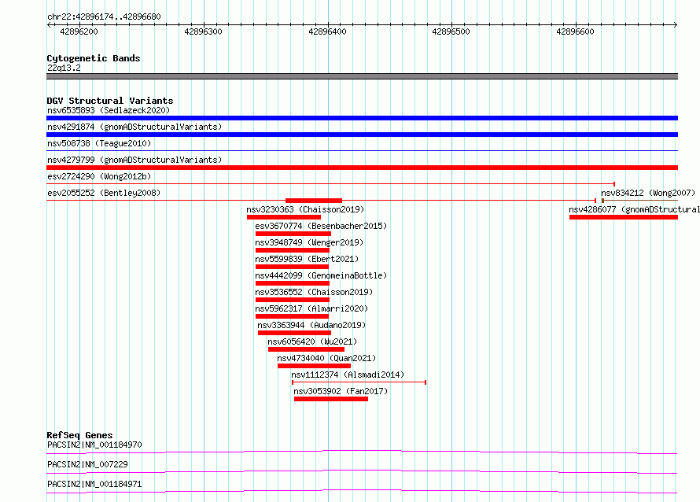Viewport: 700px width, 502px height.
Task: Click the PACSIN2|NM_001184971 transcript label
Action: (x=94, y=484)
